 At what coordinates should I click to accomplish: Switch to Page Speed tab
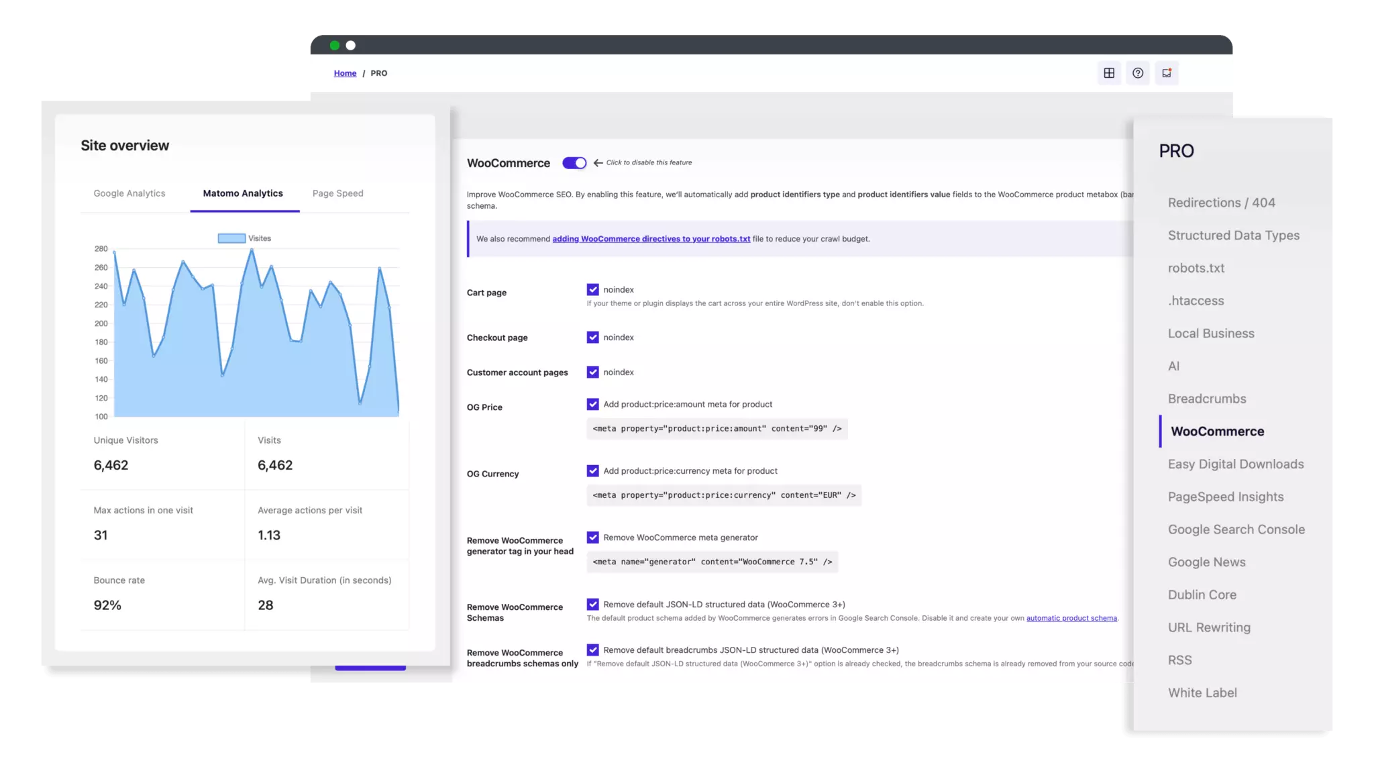pos(338,193)
